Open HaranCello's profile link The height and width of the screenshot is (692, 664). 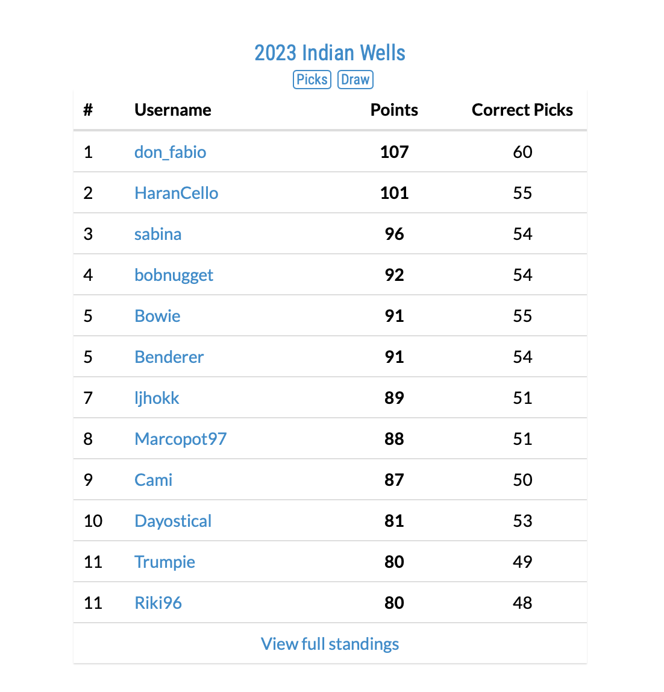coord(176,193)
